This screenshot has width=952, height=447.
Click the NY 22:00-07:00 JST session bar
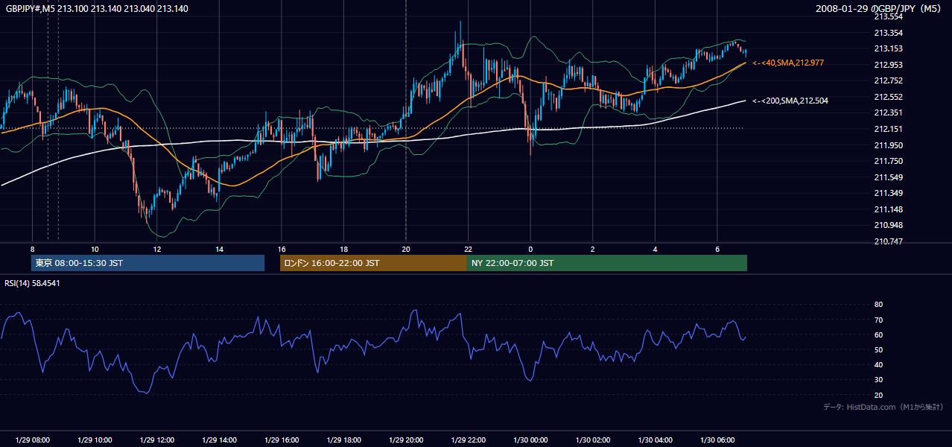(x=607, y=263)
